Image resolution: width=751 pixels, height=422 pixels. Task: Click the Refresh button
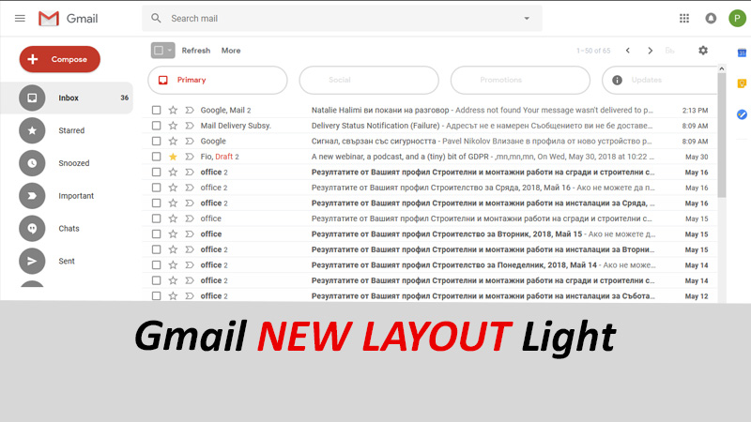196,51
